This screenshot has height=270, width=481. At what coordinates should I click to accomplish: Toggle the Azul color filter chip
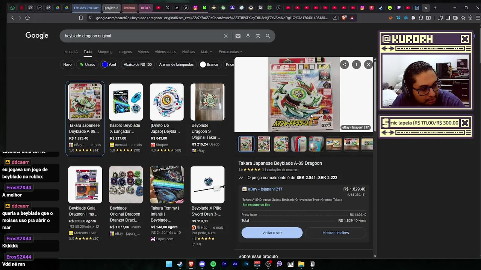(x=109, y=64)
